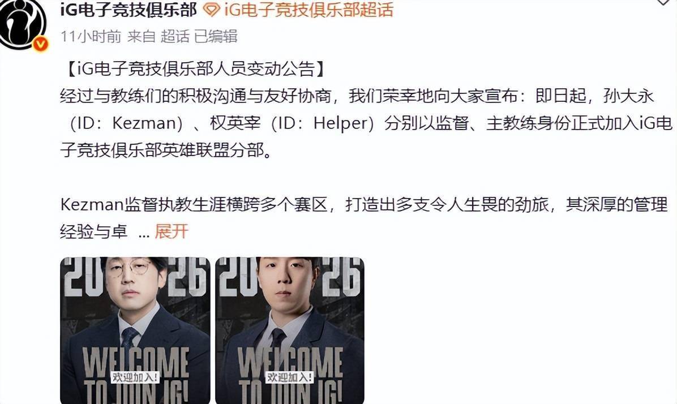The image size is (677, 404).
Task: Click the super topic diamond icon
Action: point(212,10)
